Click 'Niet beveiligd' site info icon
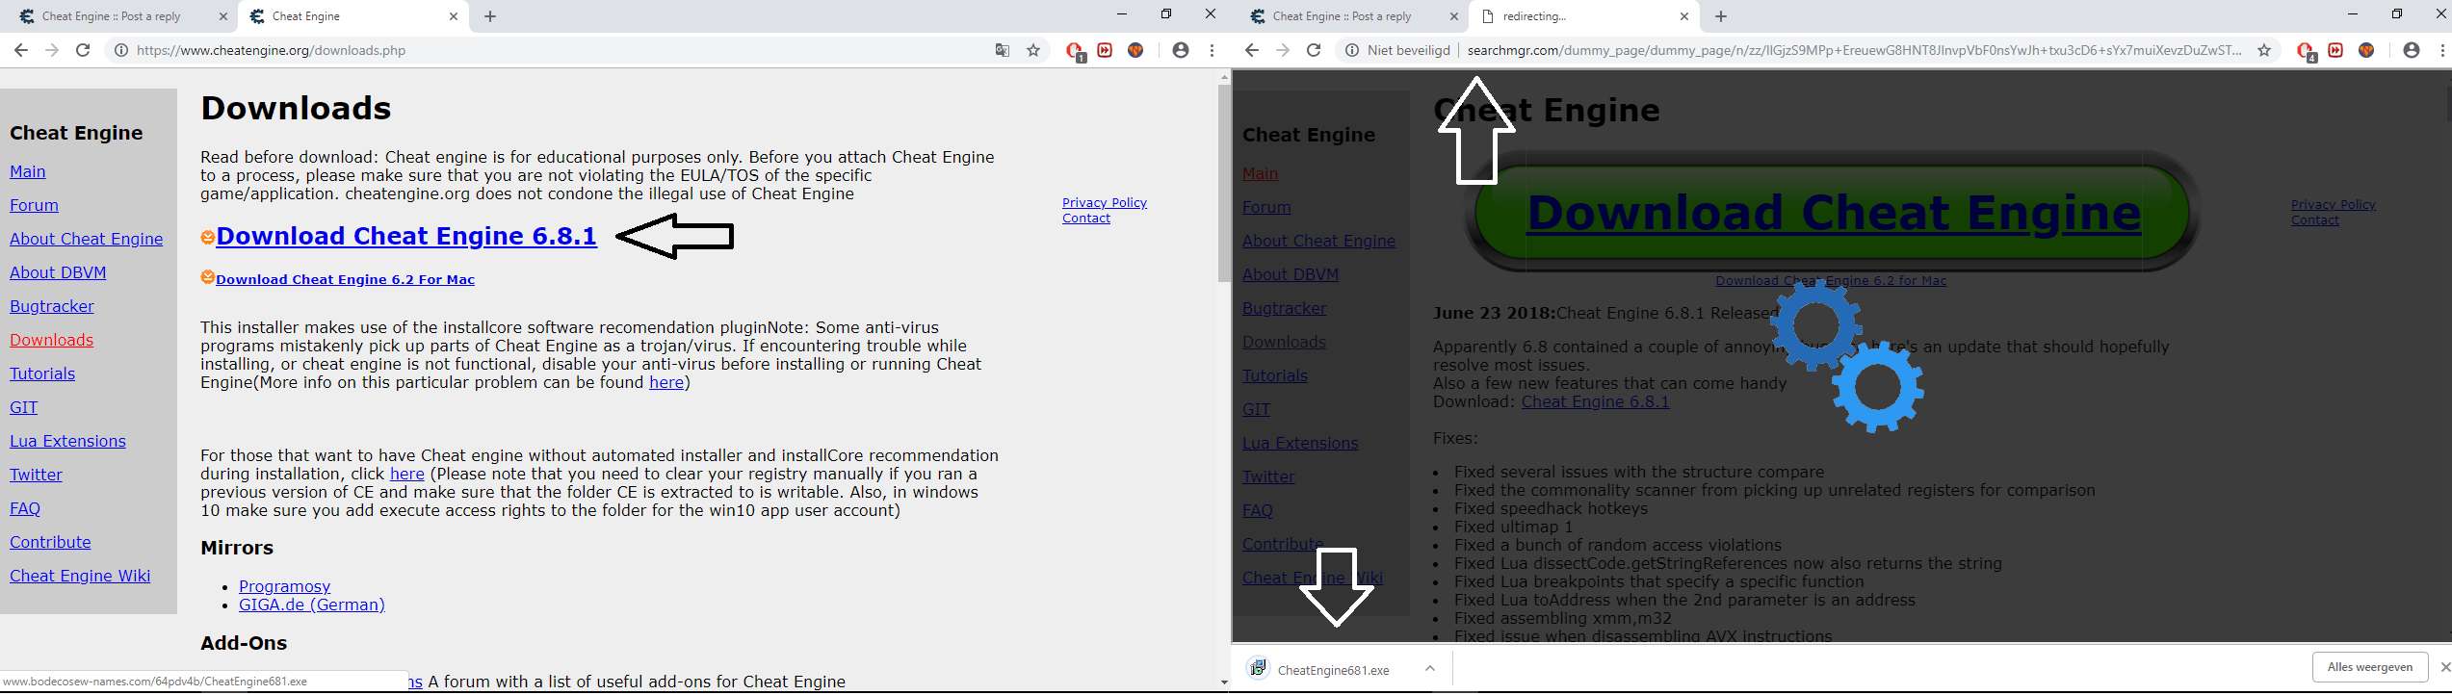 [x=1352, y=50]
